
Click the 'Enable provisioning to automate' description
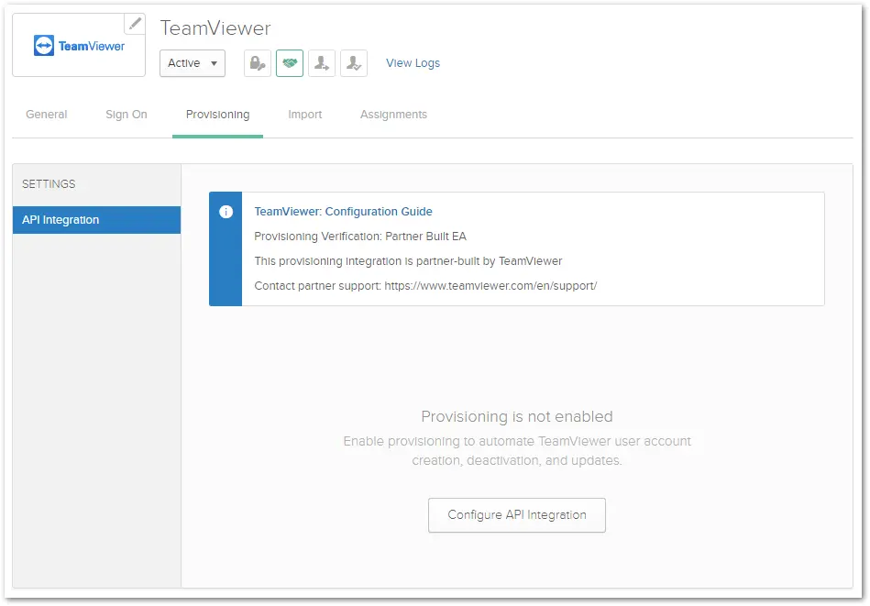(x=516, y=451)
